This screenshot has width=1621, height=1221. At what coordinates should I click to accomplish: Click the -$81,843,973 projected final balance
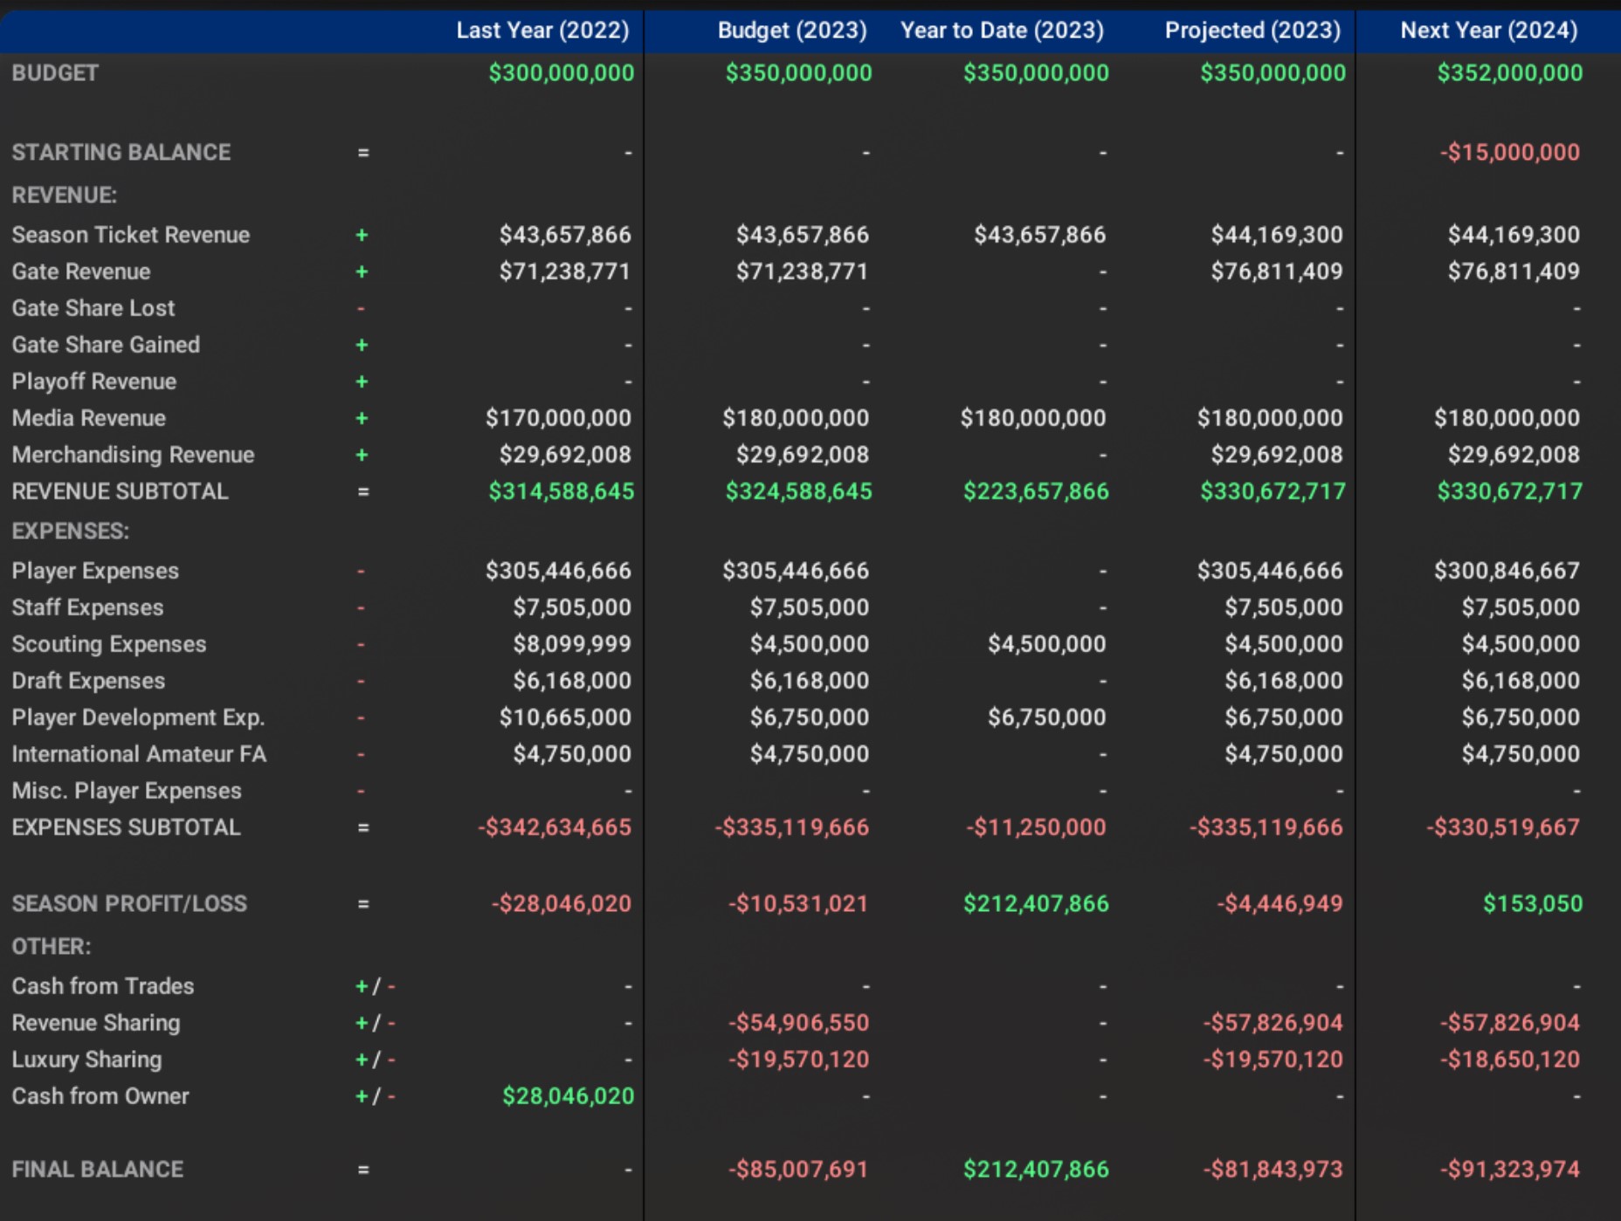click(1273, 1170)
